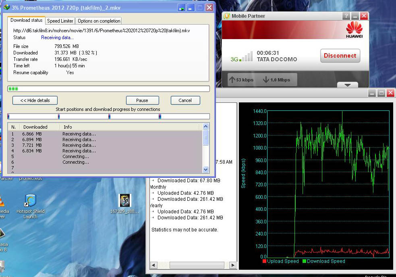This screenshot has height=277, width=396.
Task: Click the Statistics may not be accurate text
Action: pos(185,230)
